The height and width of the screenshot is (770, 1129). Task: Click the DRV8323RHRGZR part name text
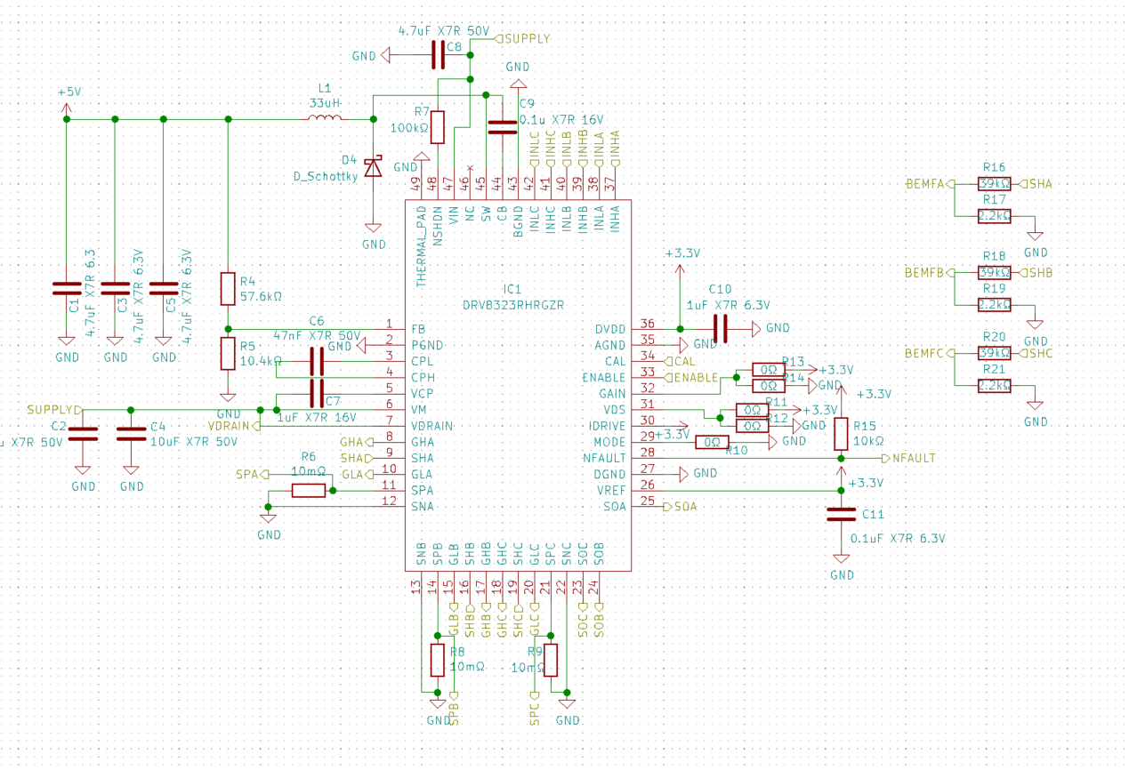513,304
